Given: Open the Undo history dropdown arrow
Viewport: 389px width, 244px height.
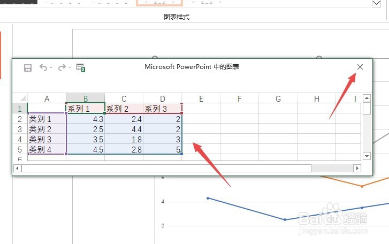Looking at the screenshot, I should click(51, 67).
